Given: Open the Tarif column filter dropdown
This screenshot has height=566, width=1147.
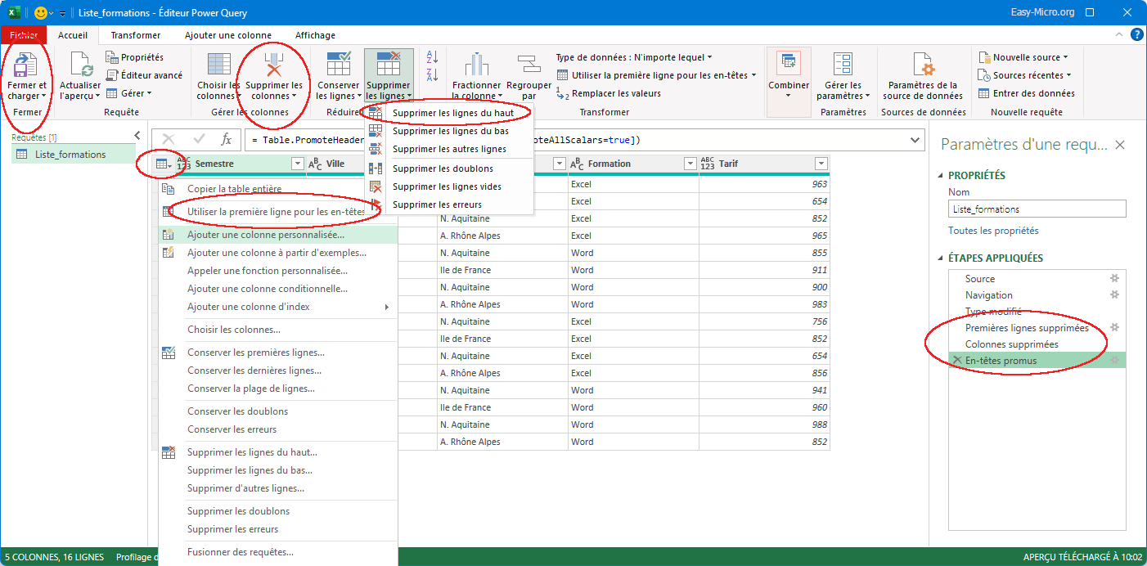Looking at the screenshot, I should (x=821, y=164).
